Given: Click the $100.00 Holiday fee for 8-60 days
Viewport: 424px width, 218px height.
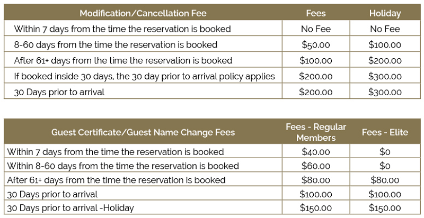Looking at the screenshot, I should [x=385, y=44].
